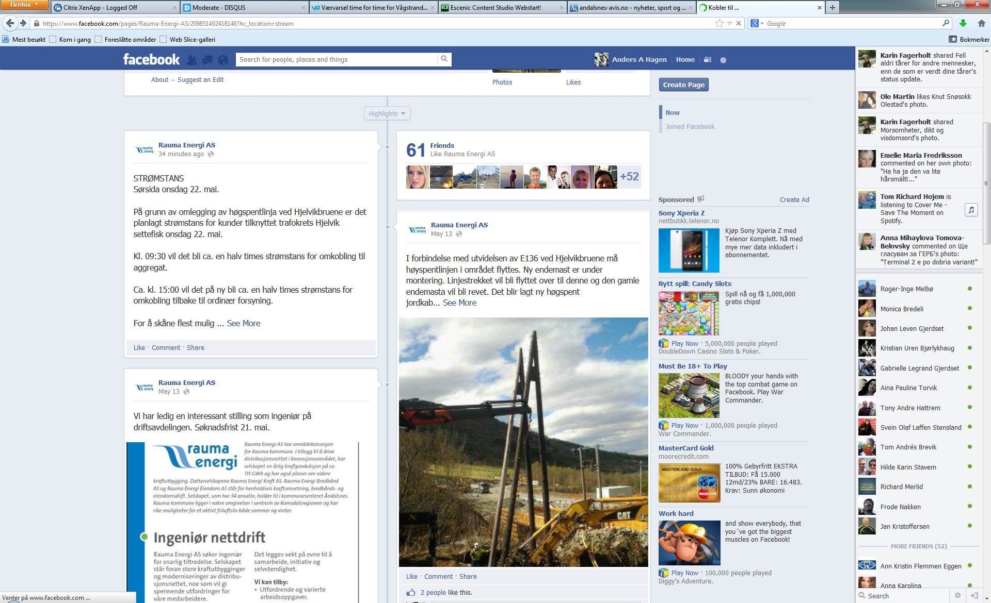Click See More on STRØMSTANS post
Image resolution: width=991 pixels, height=603 pixels.
click(243, 323)
